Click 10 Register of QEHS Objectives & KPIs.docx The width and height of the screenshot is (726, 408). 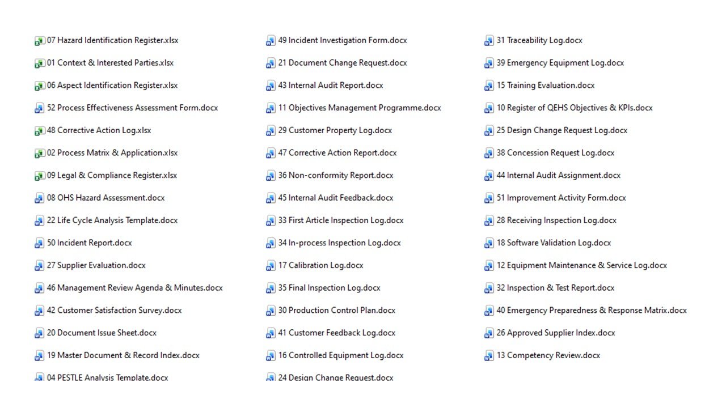575,108
